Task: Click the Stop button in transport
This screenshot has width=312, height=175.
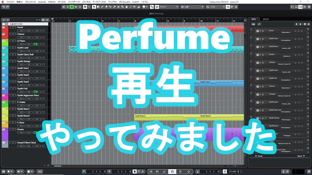Action: coord(172,171)
